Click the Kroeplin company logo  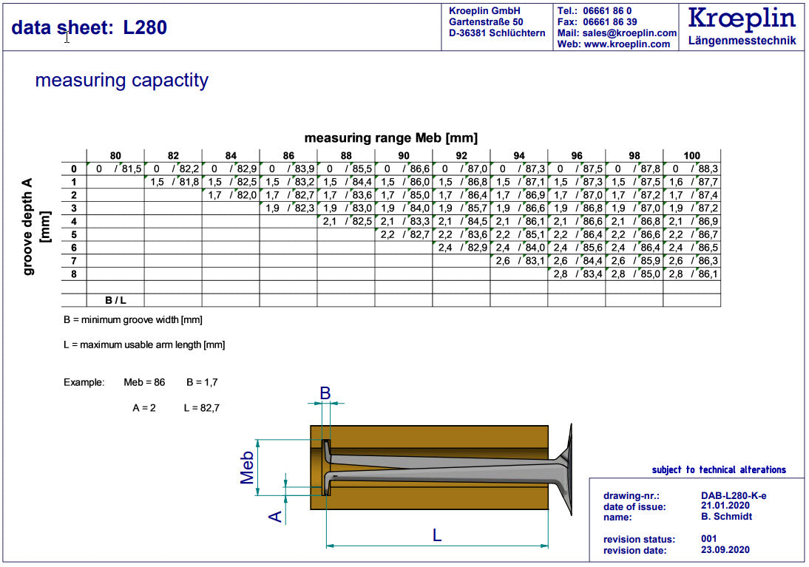click(742, 25)
